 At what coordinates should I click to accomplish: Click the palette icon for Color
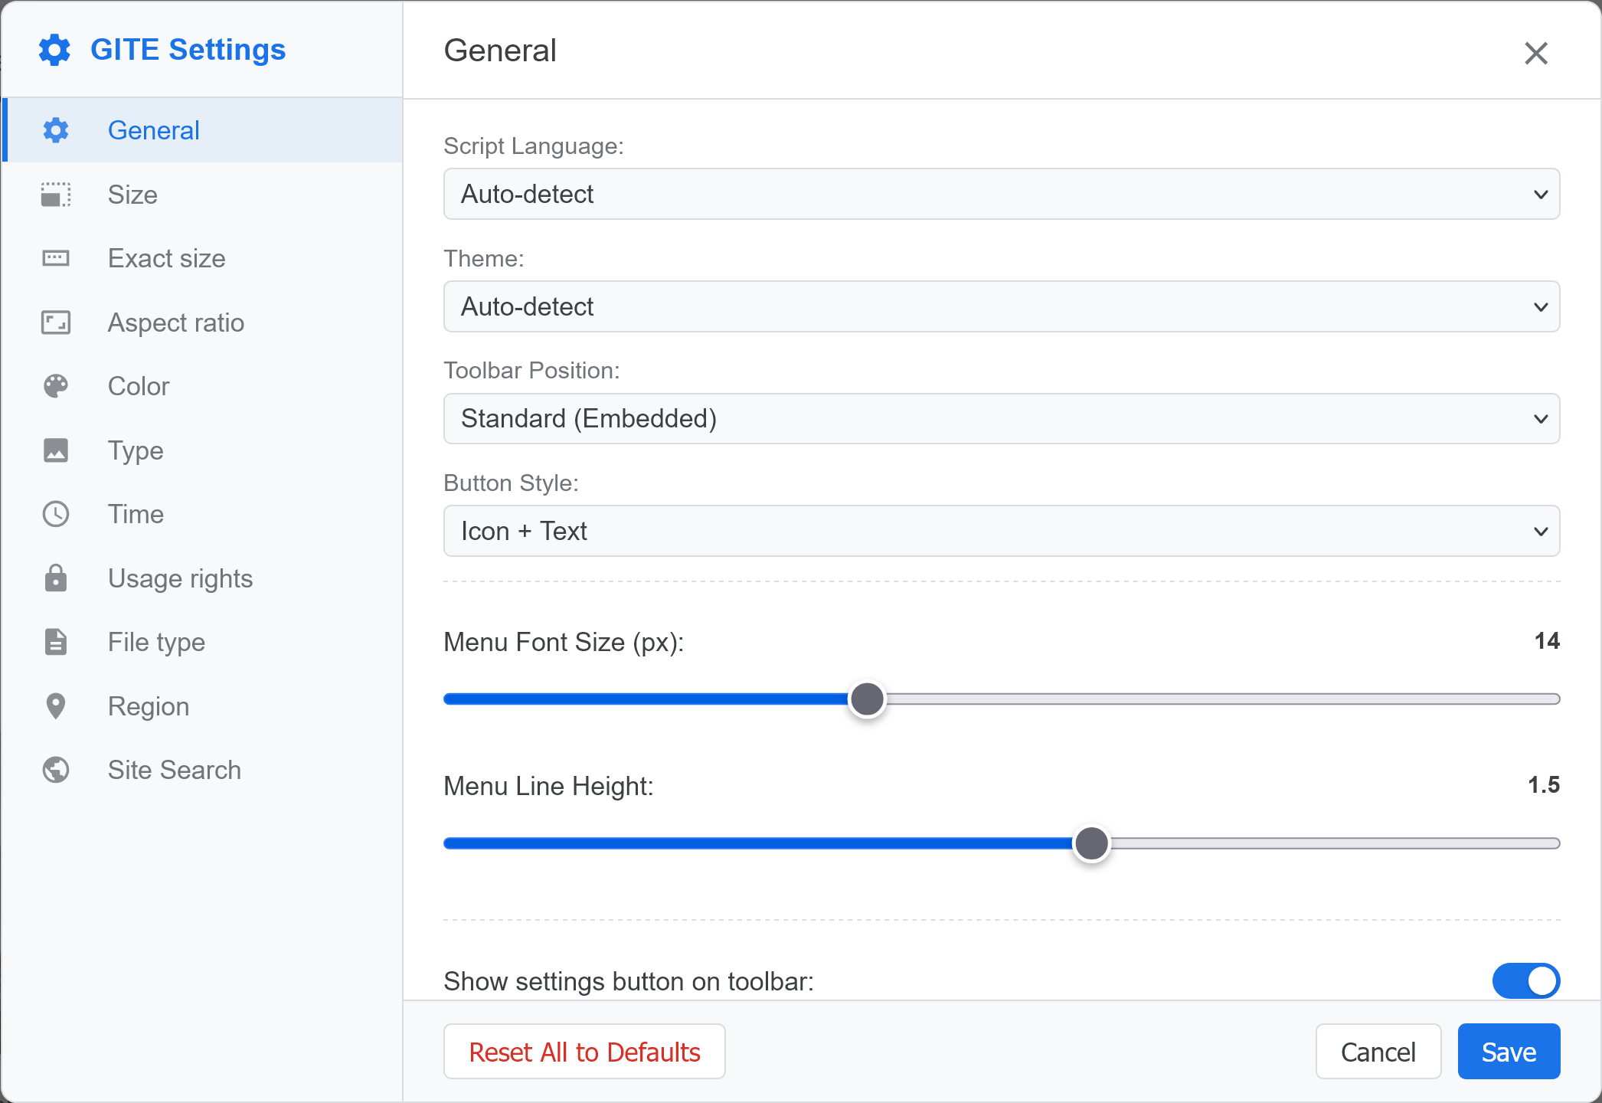point(56,386)
